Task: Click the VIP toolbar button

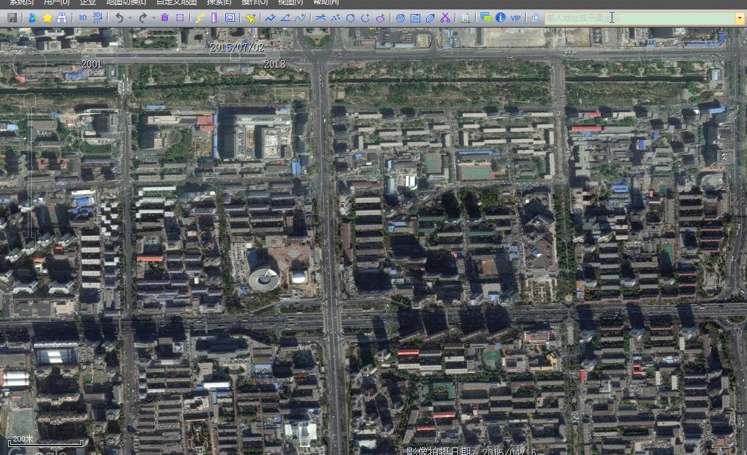Action: coord(516,18)
